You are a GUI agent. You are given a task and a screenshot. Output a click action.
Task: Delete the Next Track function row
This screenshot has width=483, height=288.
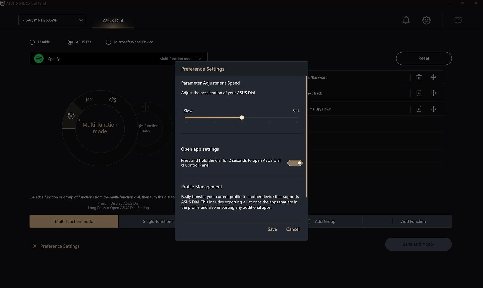pos(419,93)
